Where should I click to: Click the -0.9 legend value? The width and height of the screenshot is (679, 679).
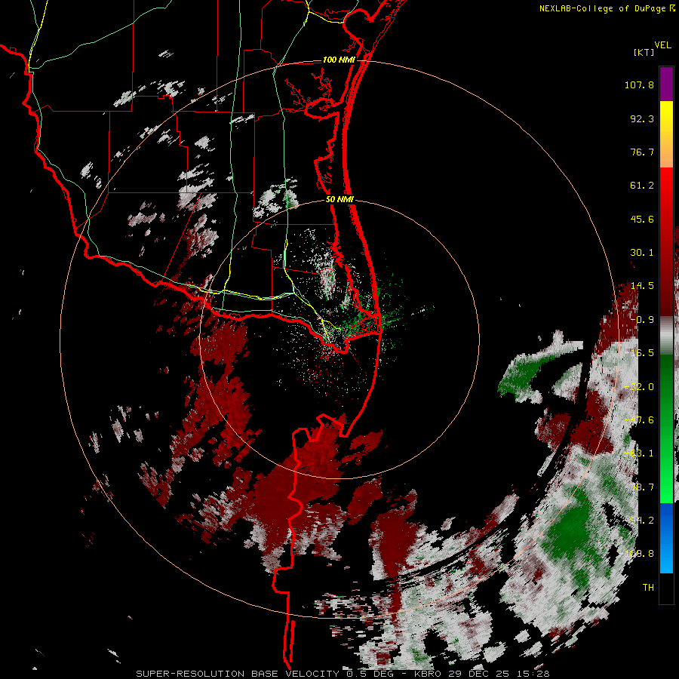coord(642,320)
